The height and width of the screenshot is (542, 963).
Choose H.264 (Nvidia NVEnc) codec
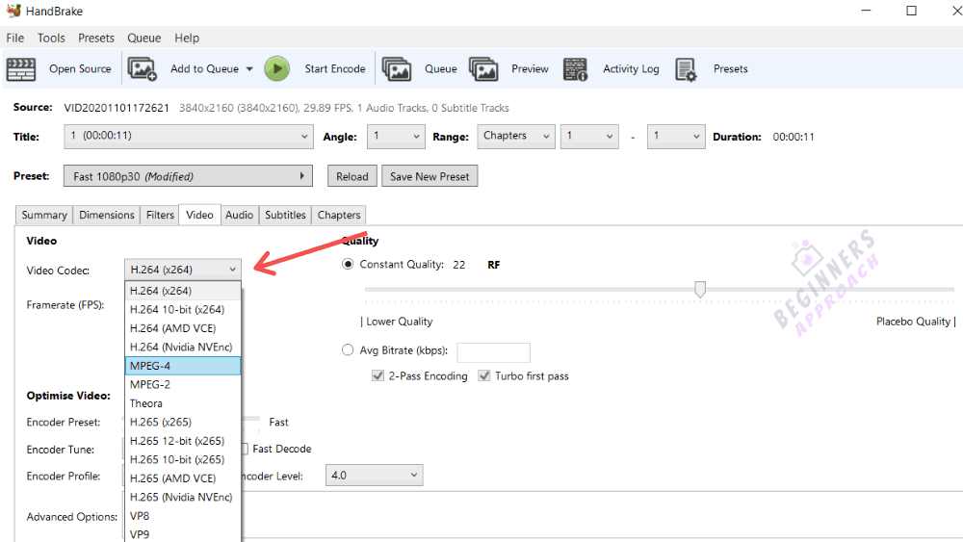pyautogui.click(x=183, y=347)
